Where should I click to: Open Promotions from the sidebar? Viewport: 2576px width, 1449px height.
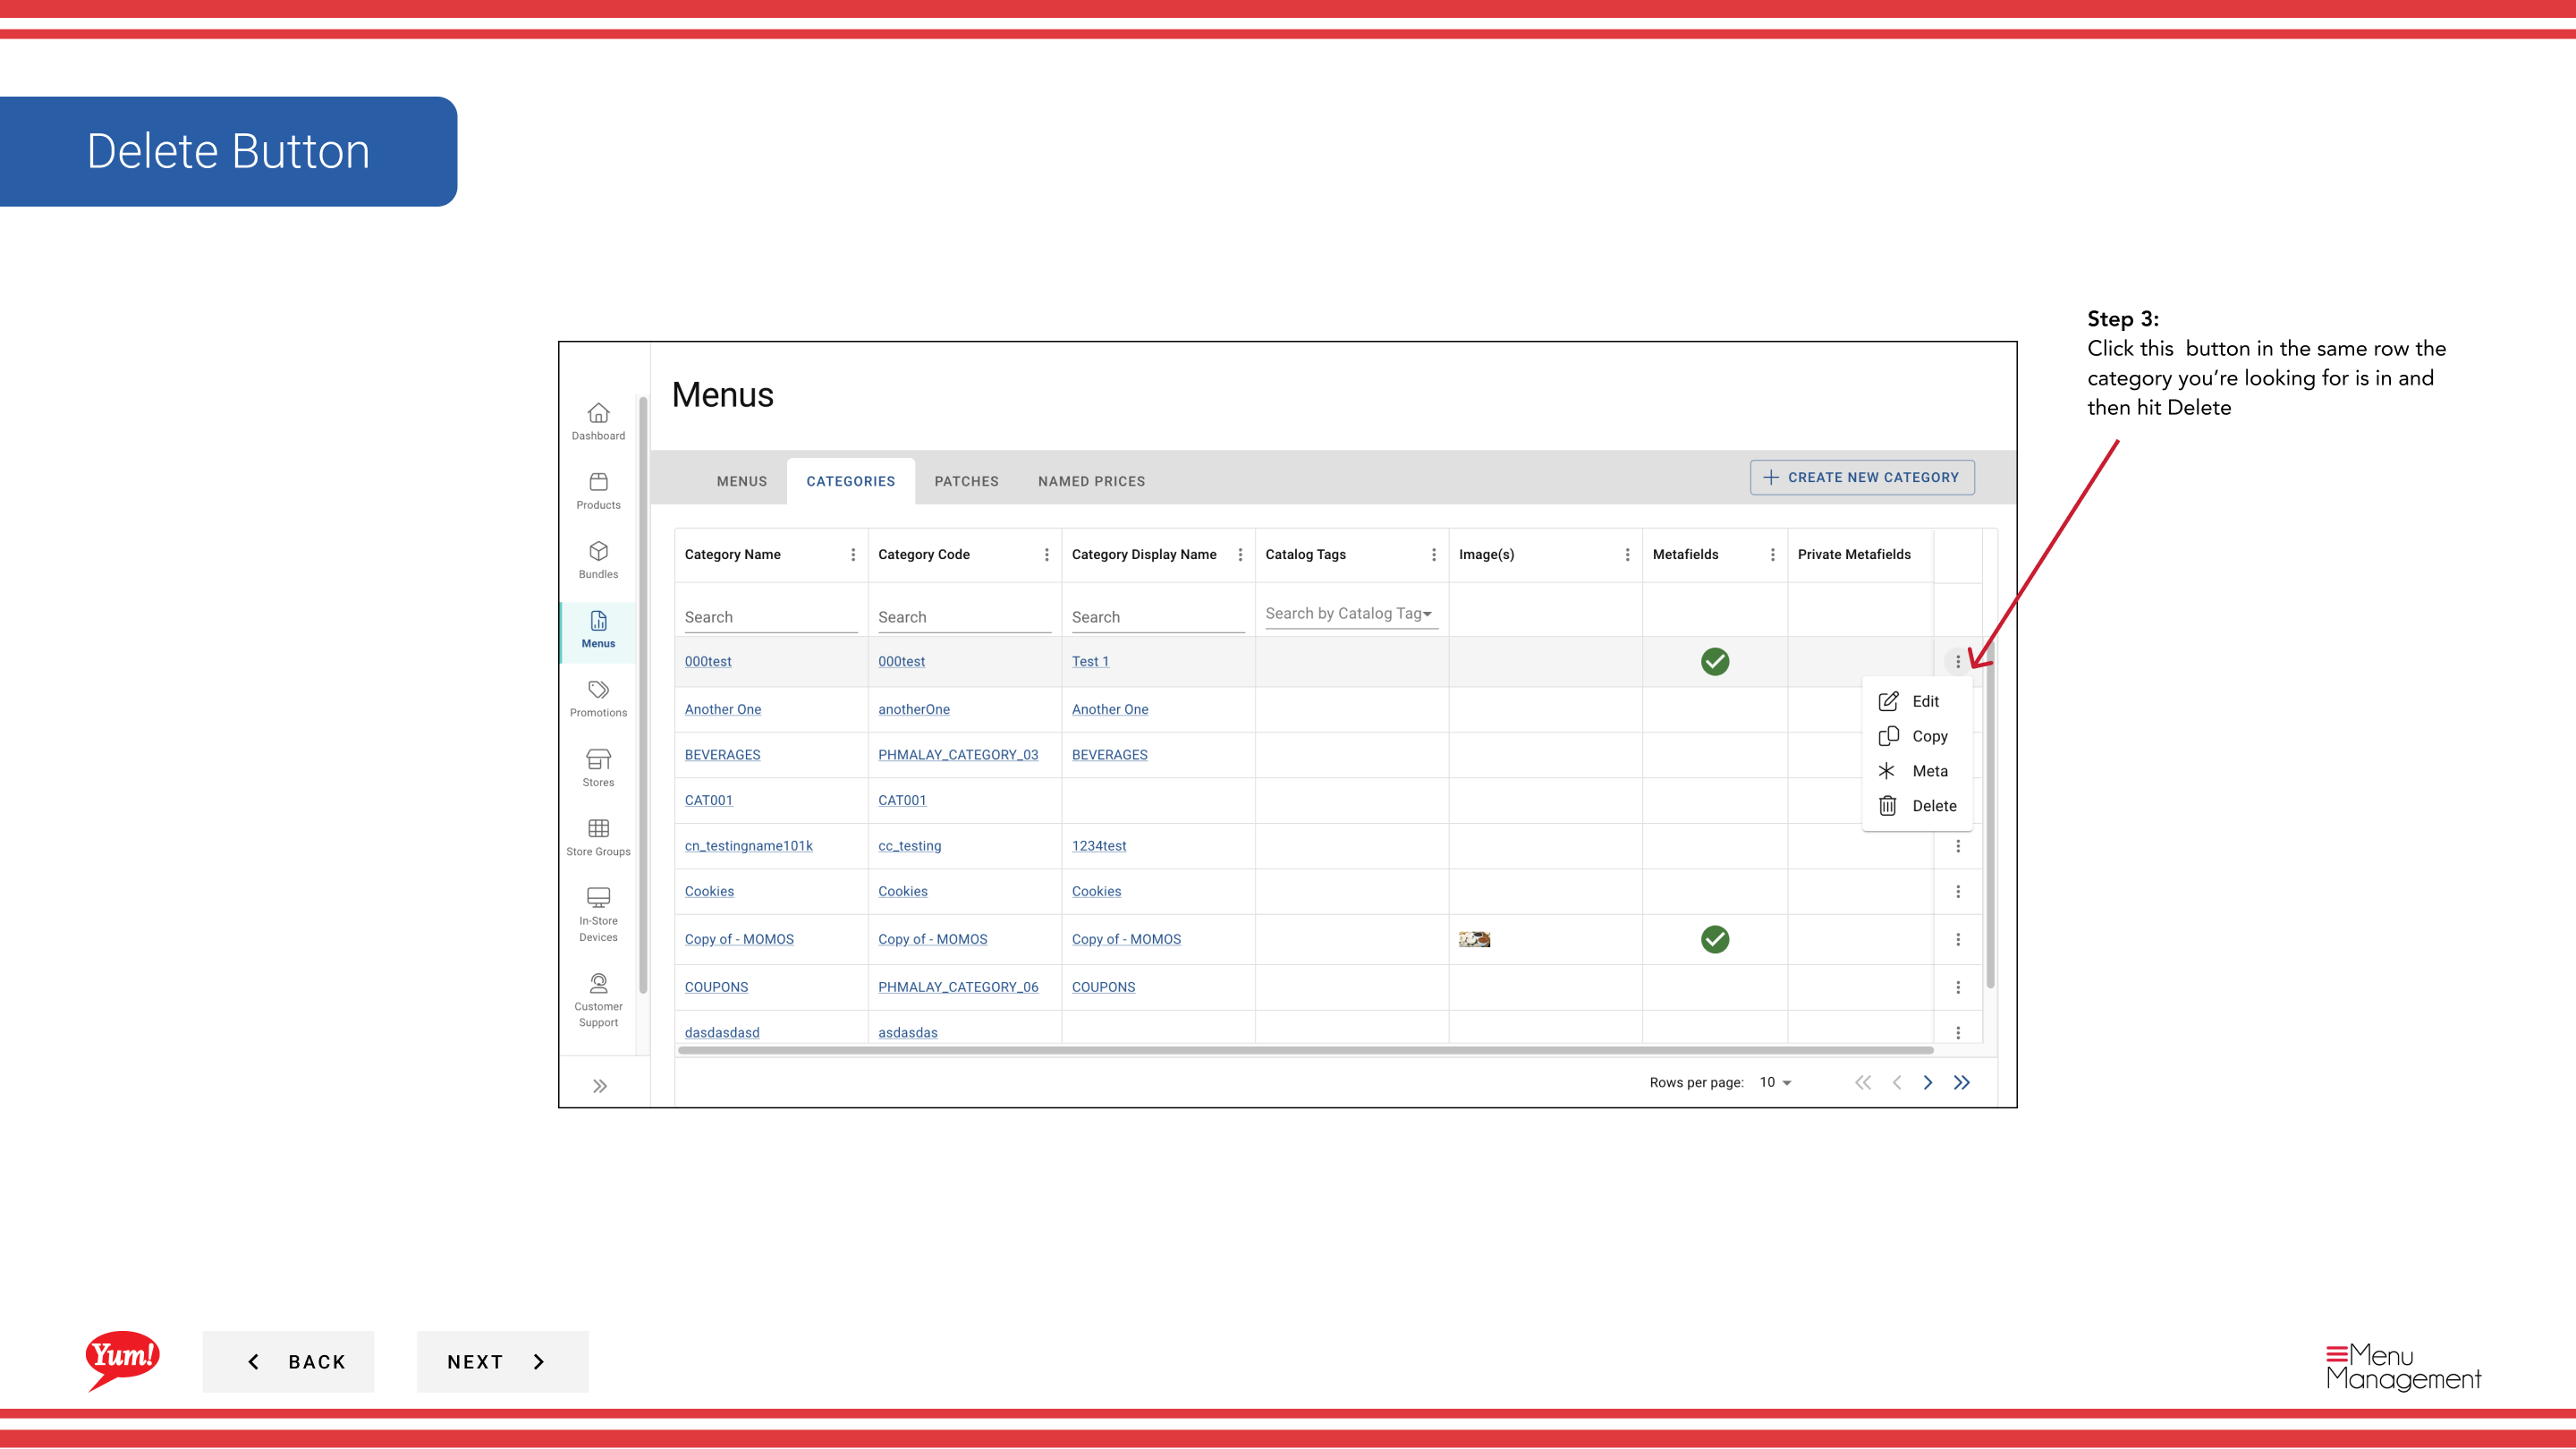[x=598, y=699]
